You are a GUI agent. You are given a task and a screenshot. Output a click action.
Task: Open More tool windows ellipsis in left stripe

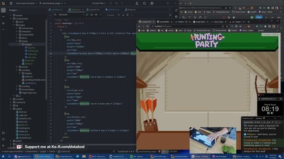click(x=3, y=30)
